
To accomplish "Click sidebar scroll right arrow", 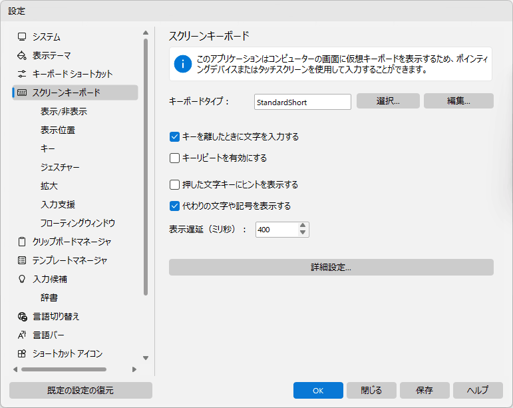I will [134, 369].
